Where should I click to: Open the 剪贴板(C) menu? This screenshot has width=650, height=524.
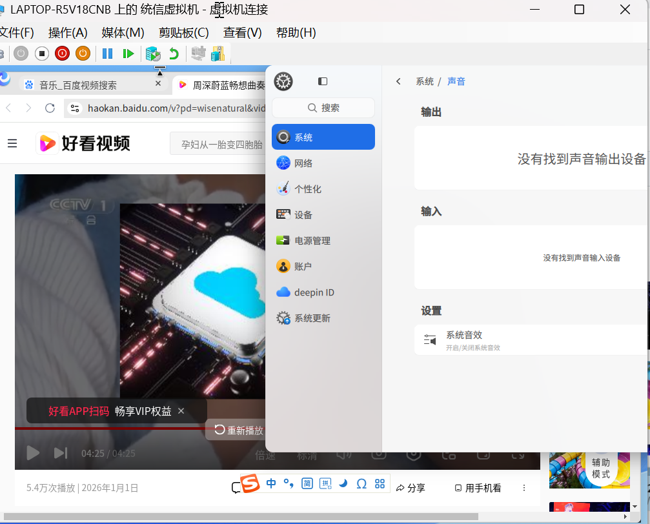click(184, 32)
